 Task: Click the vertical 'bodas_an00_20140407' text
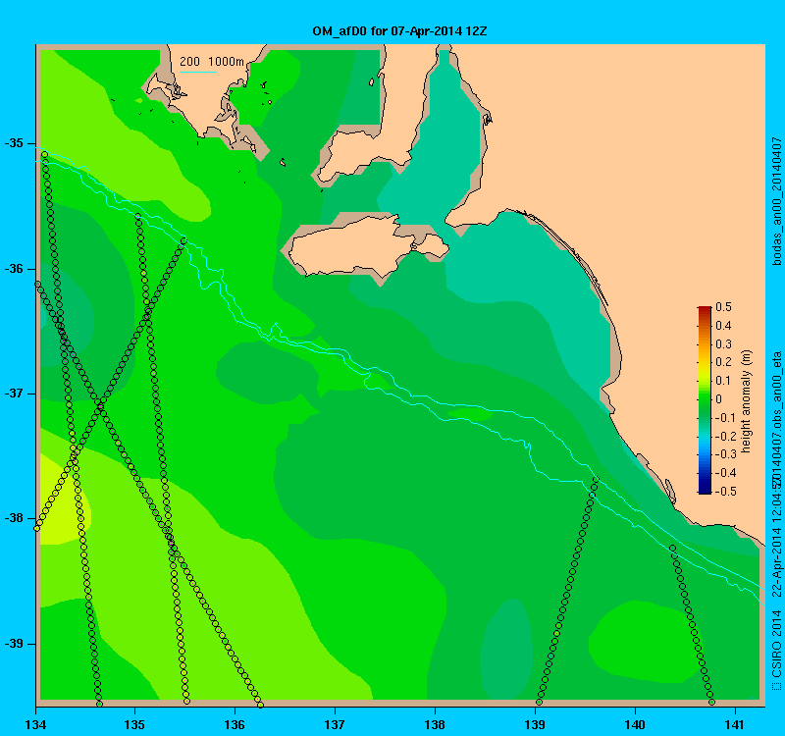[x=776, y=201]
